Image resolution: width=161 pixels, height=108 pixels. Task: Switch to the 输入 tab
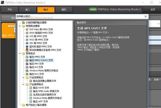tap(28, 9)
